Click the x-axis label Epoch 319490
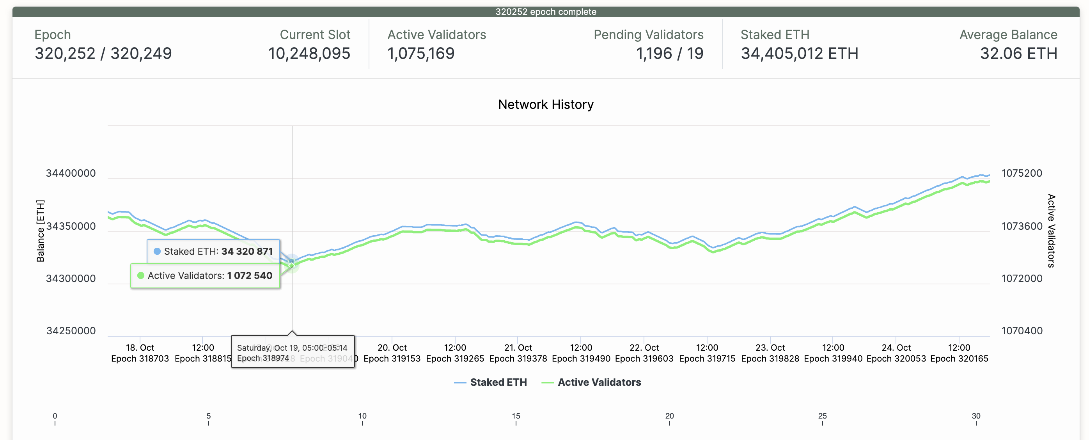Image resolution: width=1089 pixels, height=440 pixels. coord(581,358)
